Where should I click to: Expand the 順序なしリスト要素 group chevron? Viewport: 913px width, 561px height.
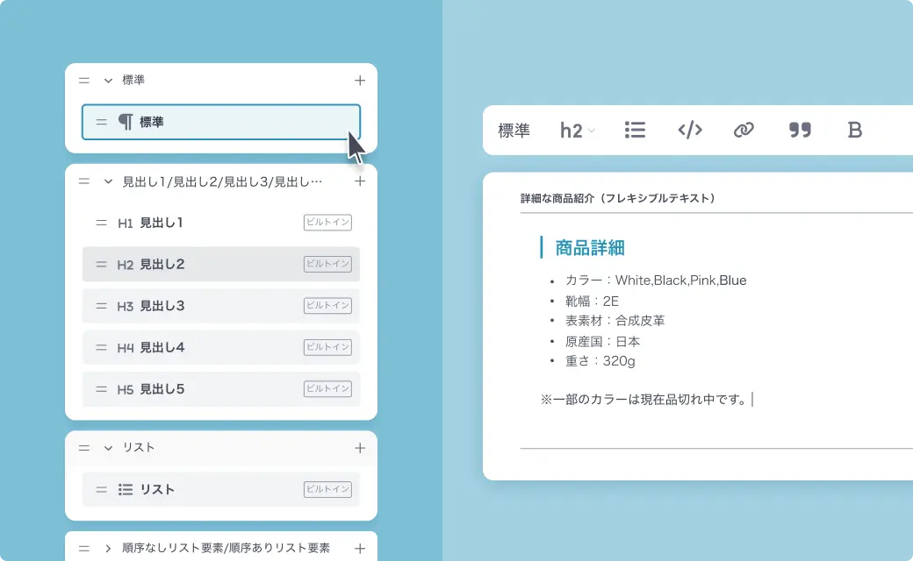[x=109, y=549]
